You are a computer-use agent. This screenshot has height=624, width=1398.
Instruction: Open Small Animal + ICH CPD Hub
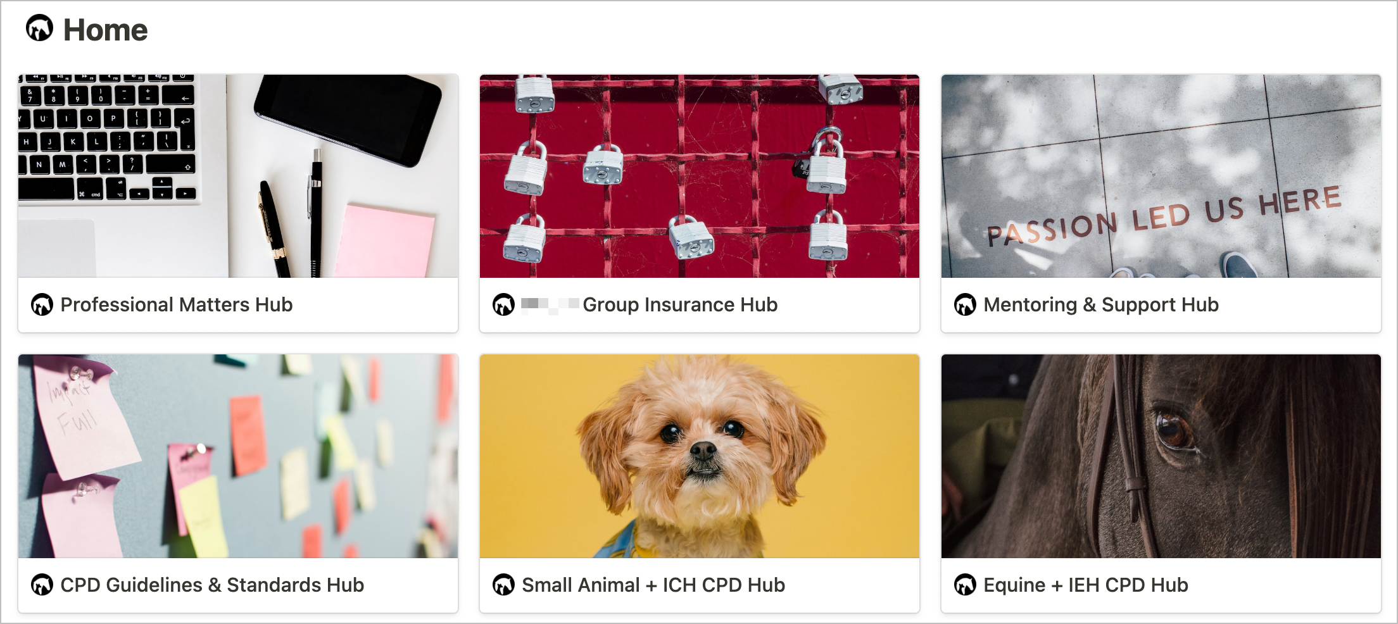[x=653, y=585]
